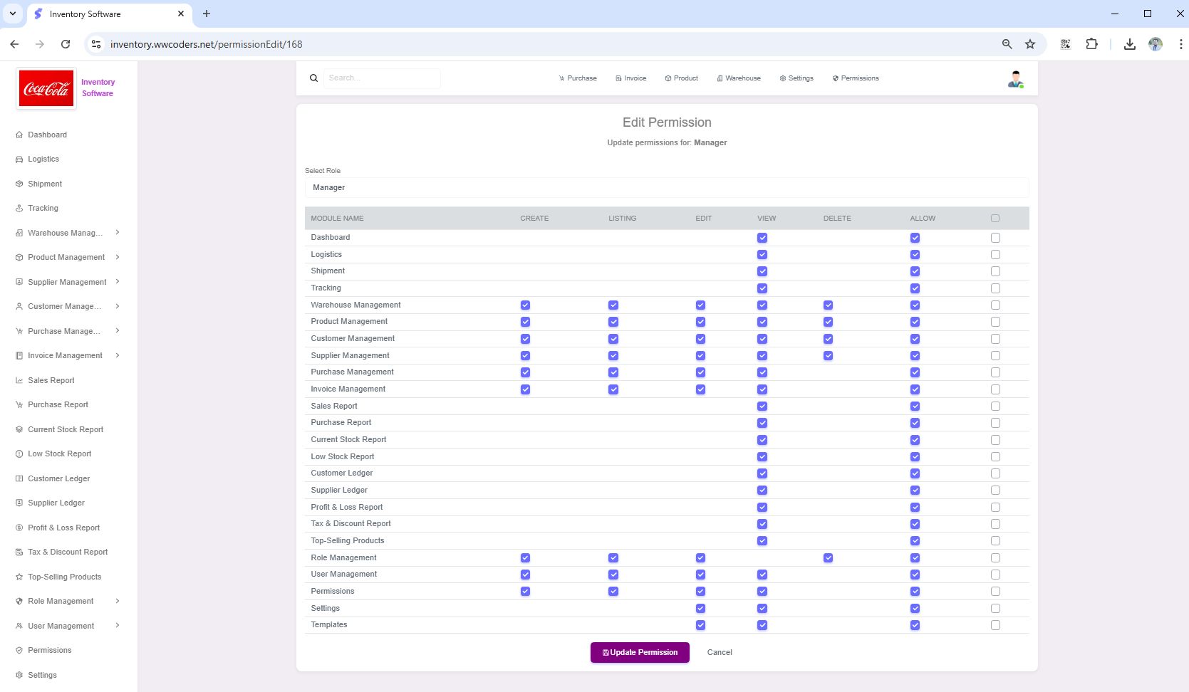Toggle the select-all checkbox in table header
Screen dimensions: 1189x692
(995, 219)
